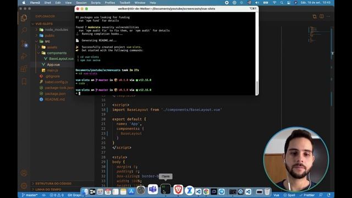The height and width of the screenshot is (198, 352).
Task: Open README.md in the explorer
Action: pyautogui.click(x=55, y=100)
